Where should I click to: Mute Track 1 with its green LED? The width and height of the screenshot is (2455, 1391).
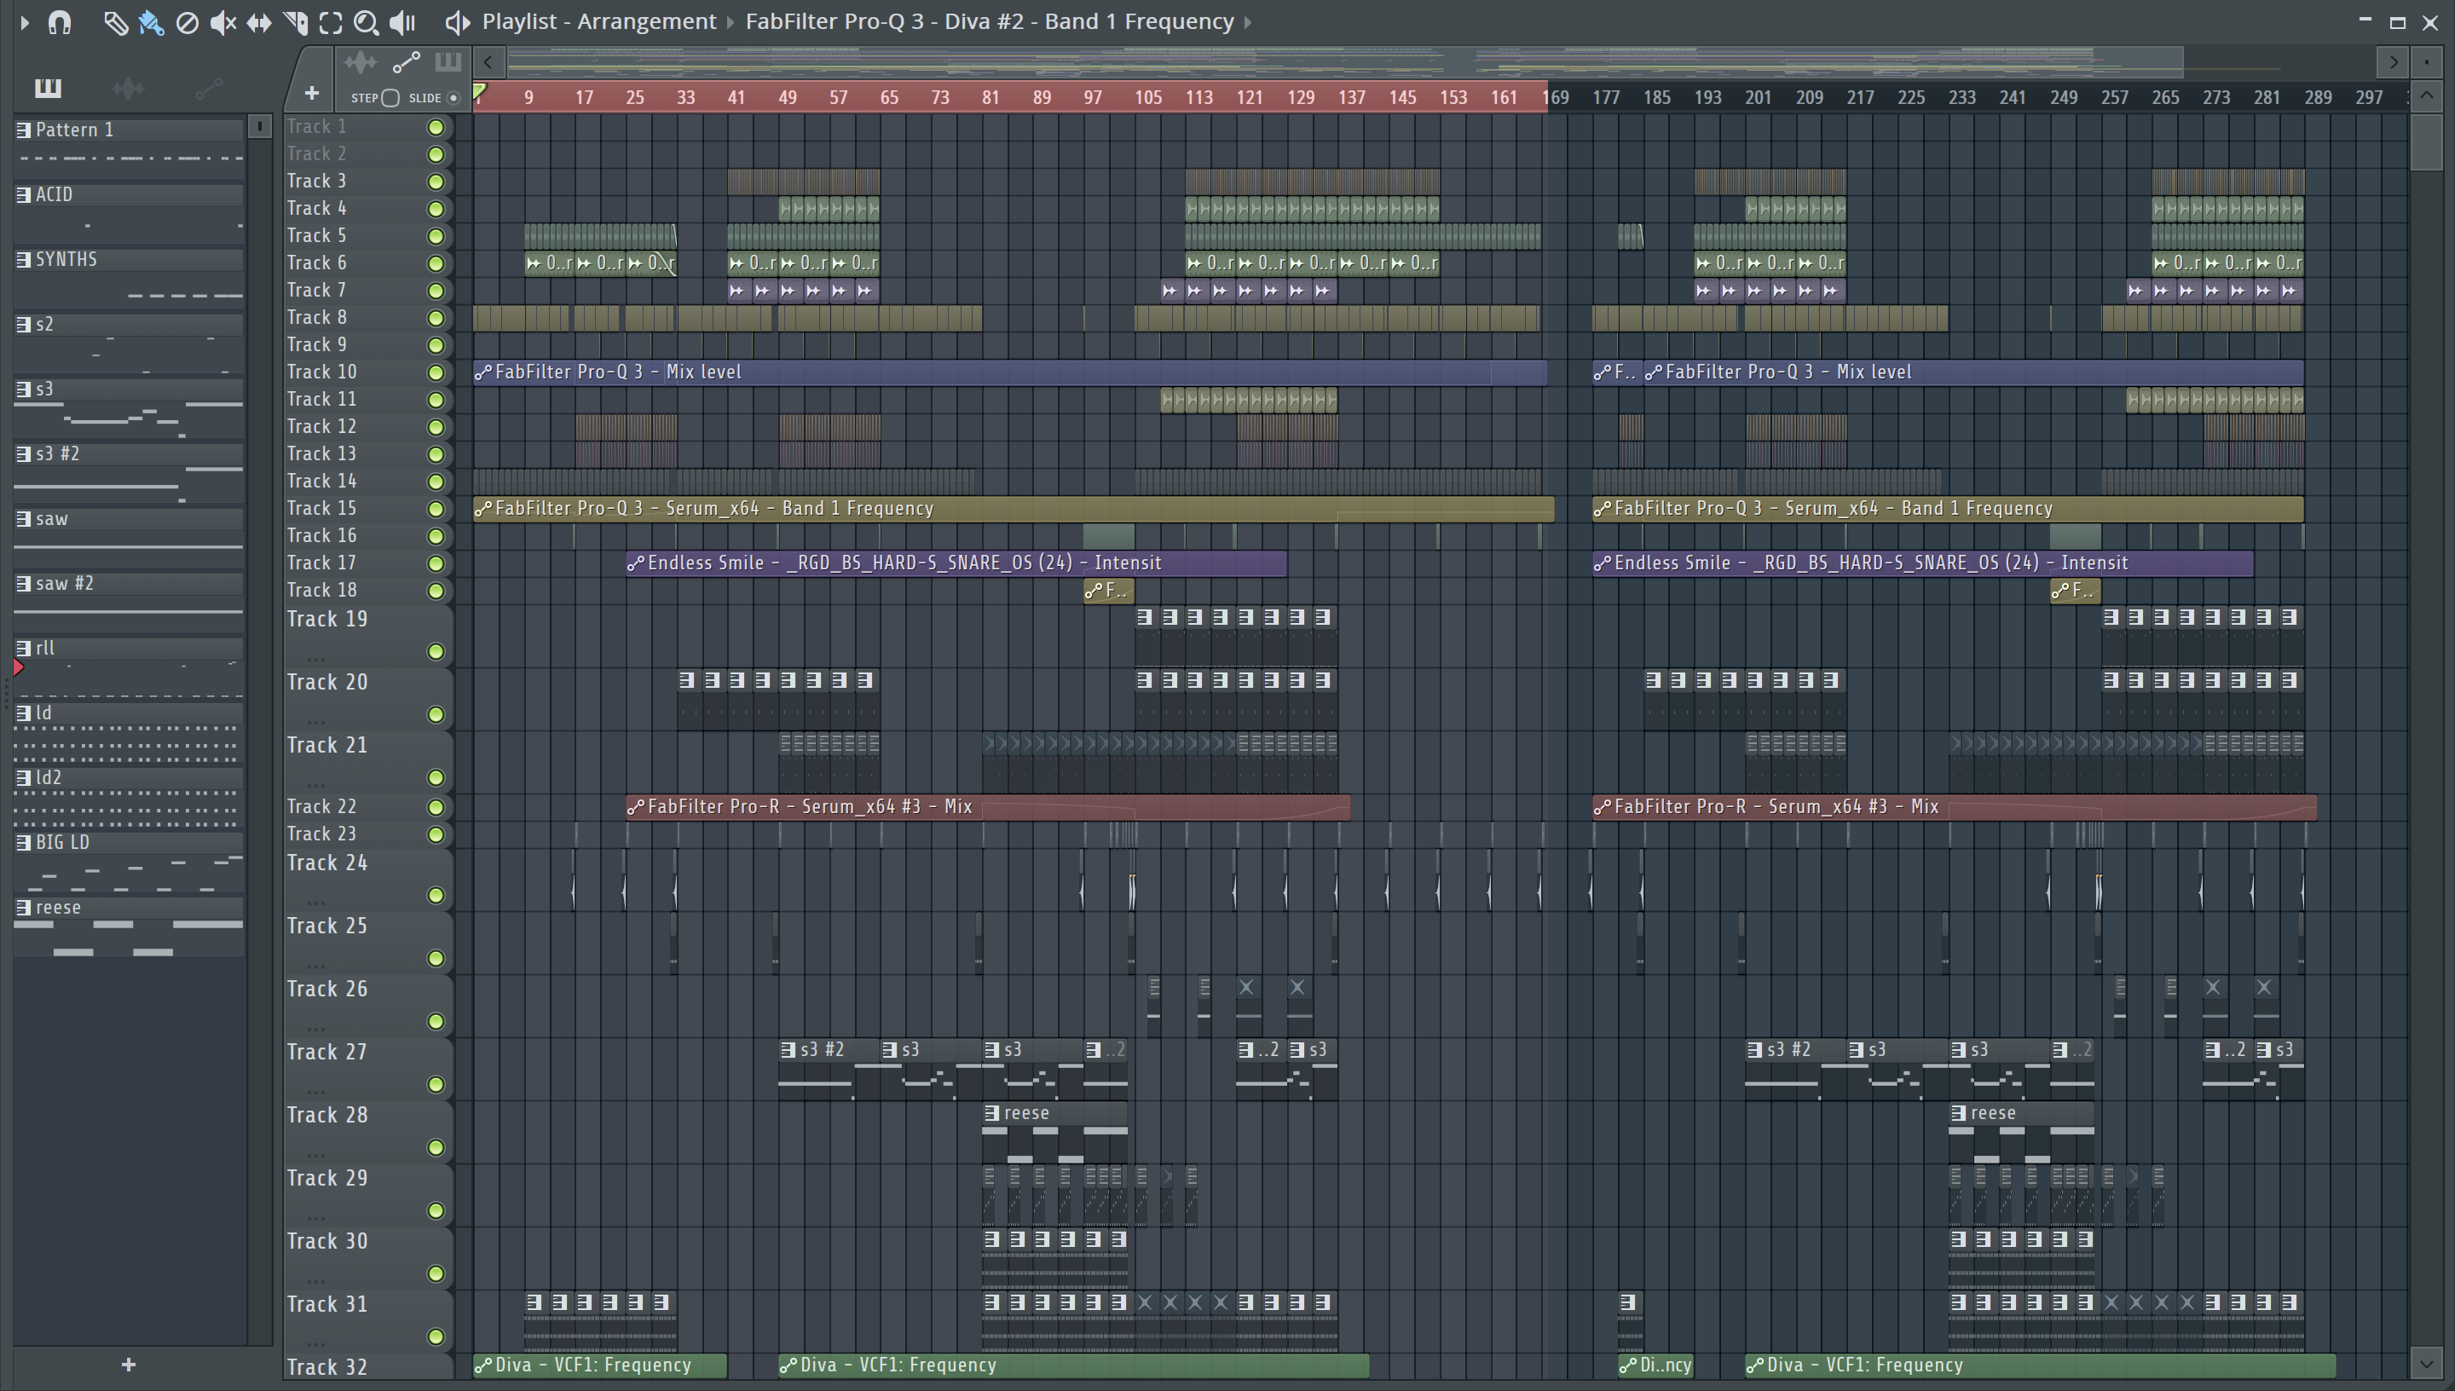[x=436, y=127]
